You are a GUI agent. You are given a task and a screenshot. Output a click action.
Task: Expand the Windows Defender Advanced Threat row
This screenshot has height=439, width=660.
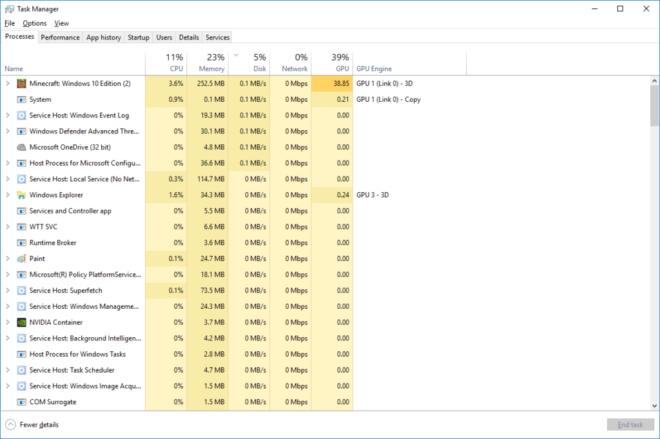pos(8,132)
